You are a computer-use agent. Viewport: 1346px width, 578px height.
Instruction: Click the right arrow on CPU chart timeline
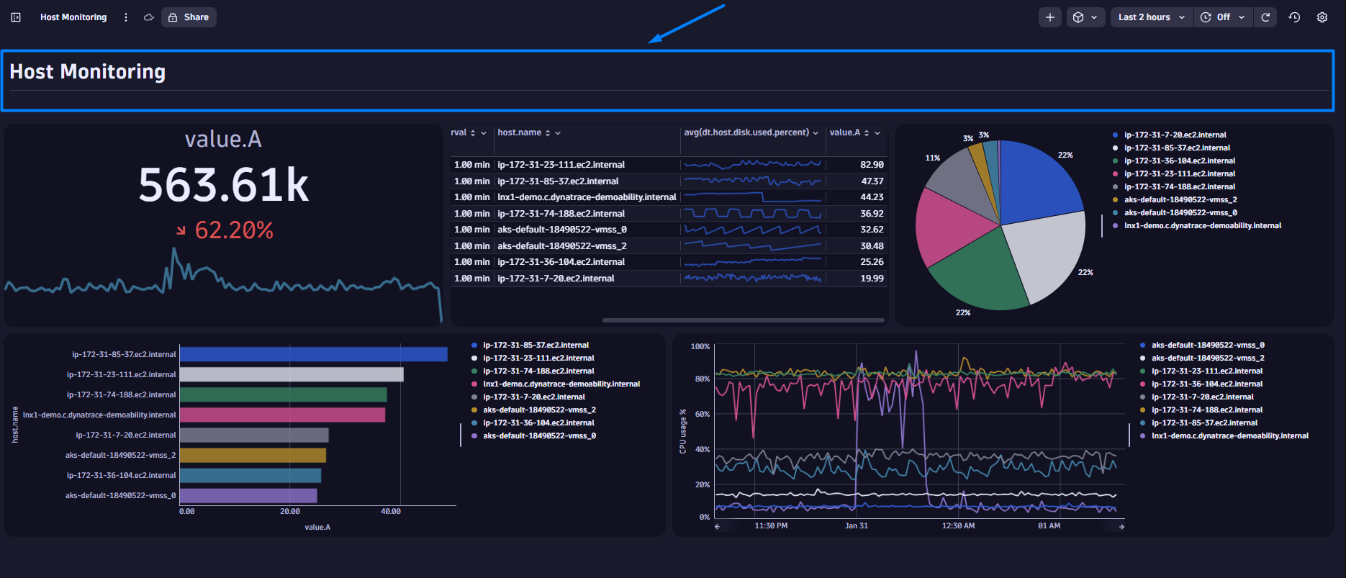pos(1121,527)
